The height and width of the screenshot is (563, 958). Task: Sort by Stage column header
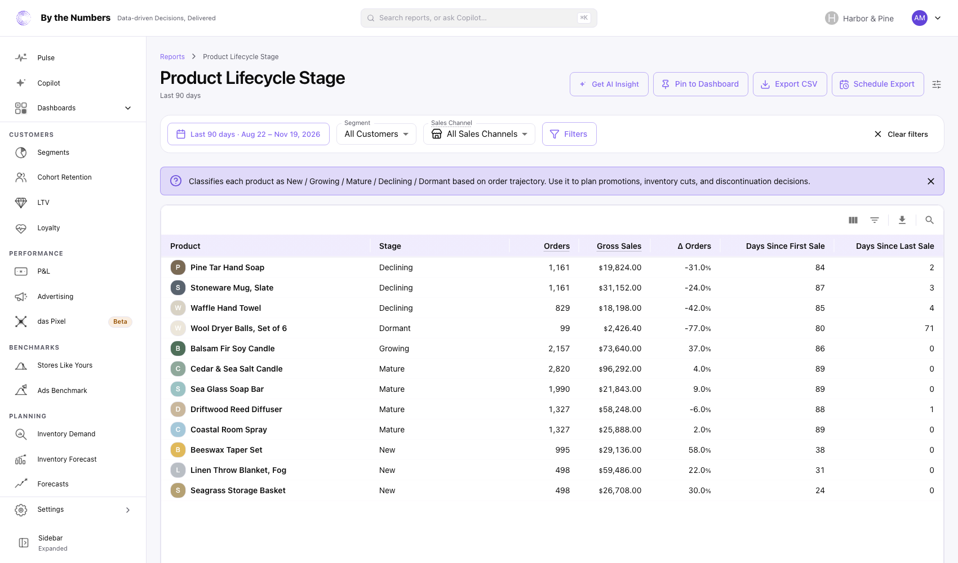(x=390, y=246)
